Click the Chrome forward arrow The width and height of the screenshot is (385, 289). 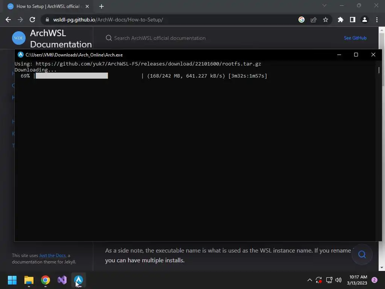pos(20,20)
